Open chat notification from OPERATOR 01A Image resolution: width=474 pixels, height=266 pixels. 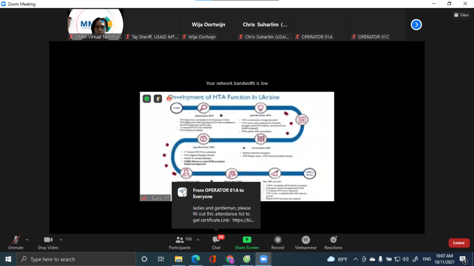coord(216,205)
